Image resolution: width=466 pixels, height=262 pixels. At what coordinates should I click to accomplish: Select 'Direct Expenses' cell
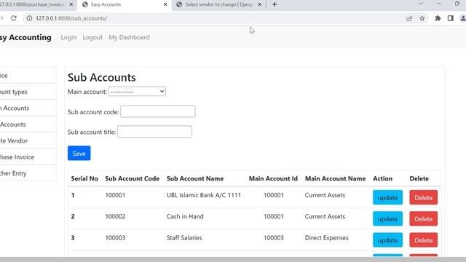[x=327, y=238]
